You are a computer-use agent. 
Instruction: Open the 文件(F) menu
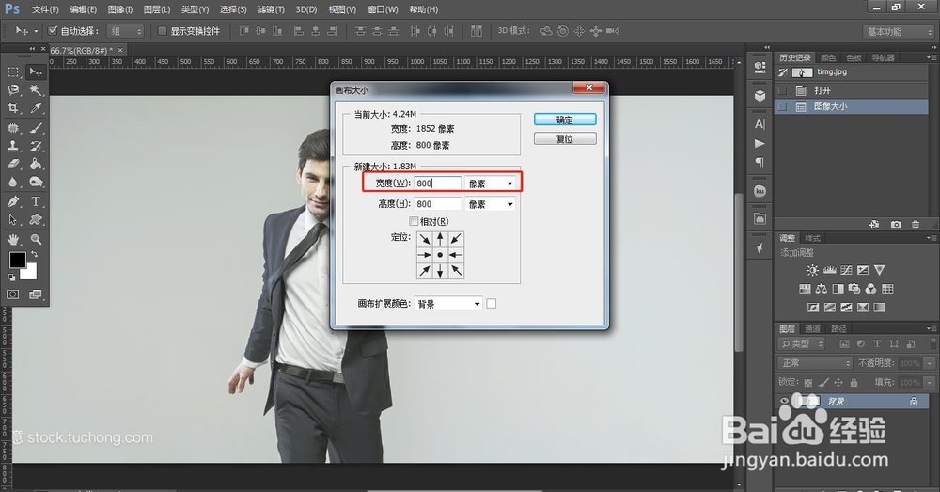(x=45, y=9)
